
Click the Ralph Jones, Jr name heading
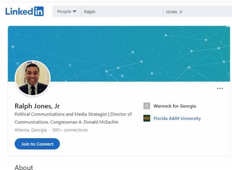(x=37, y=106)
